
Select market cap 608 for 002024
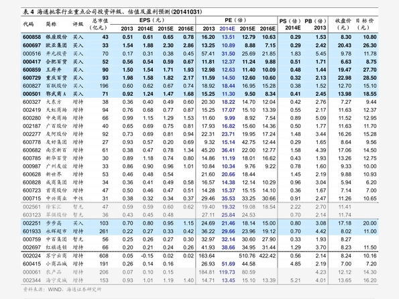[x=104, y=255]
